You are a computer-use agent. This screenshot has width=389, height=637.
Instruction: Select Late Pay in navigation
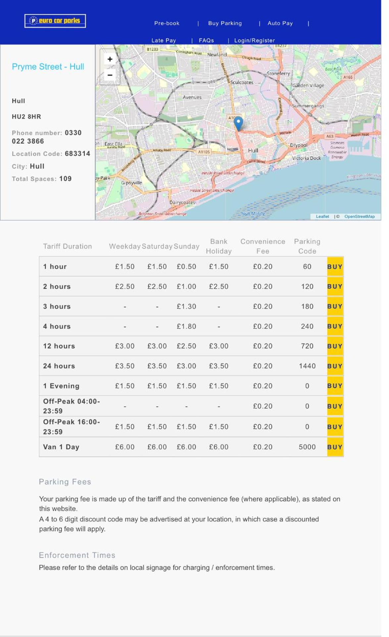pos(164,40)
